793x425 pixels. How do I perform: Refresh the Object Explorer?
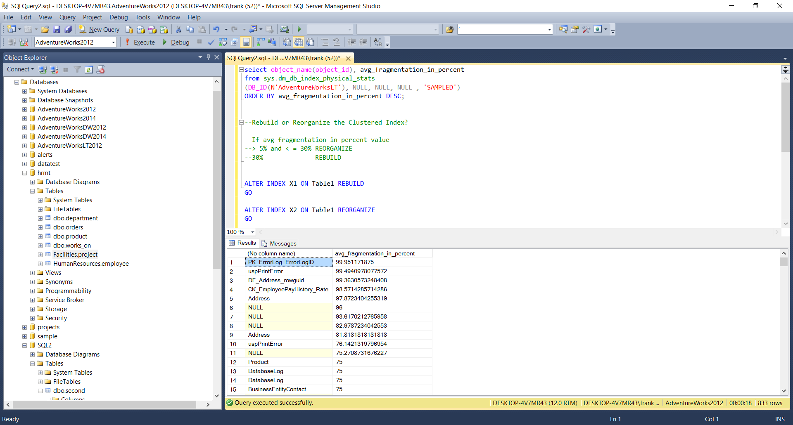89,69
